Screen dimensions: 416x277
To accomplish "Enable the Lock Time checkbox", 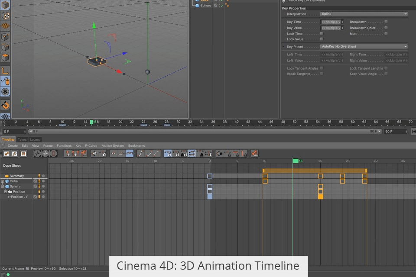I will (x=322, y=33).
